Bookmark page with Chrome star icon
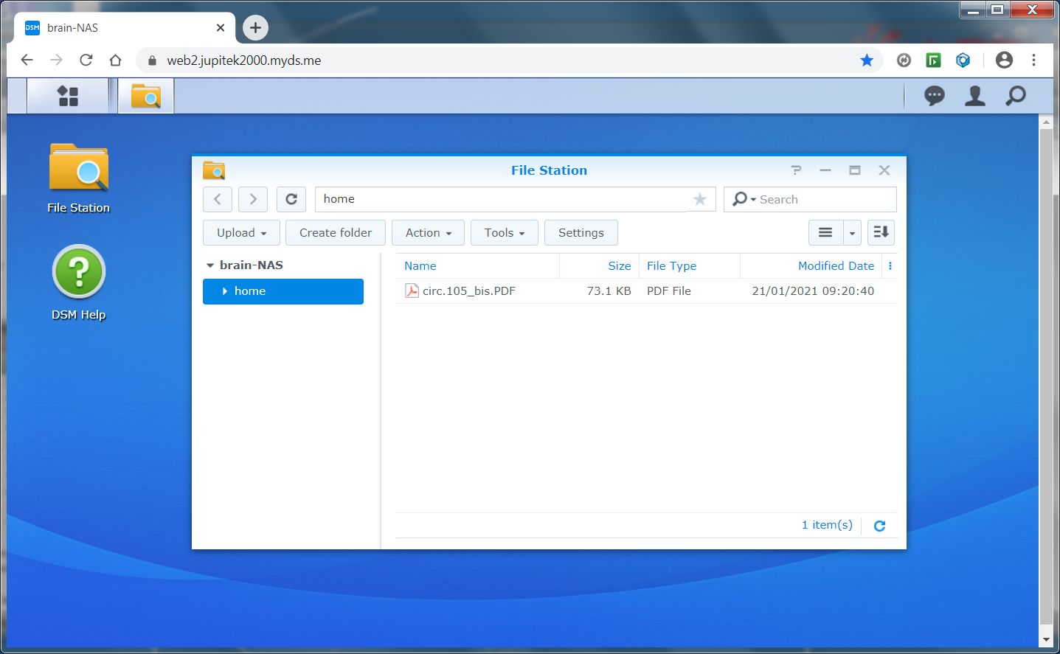The image size is (1060, 654). pyautogui.click(x=867, y=60)
